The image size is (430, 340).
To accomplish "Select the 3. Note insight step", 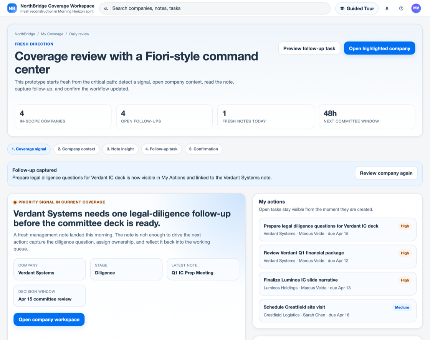I will (x=121, y=149).
